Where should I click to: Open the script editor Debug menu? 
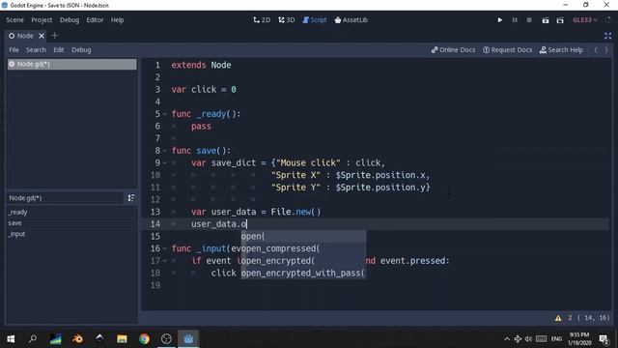[x=81, y=49]
